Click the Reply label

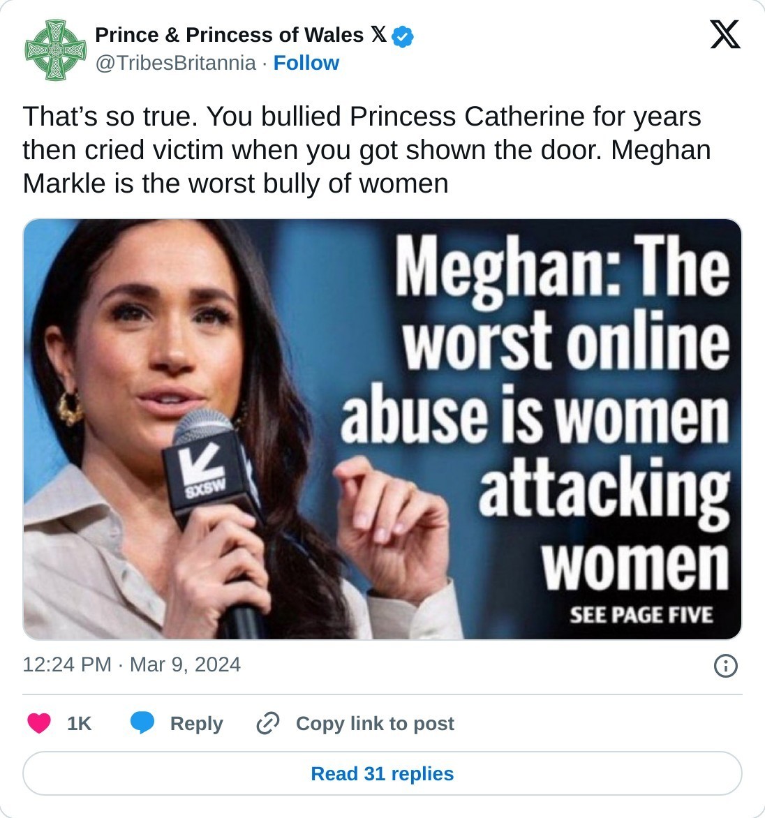[x=196, y=724]
